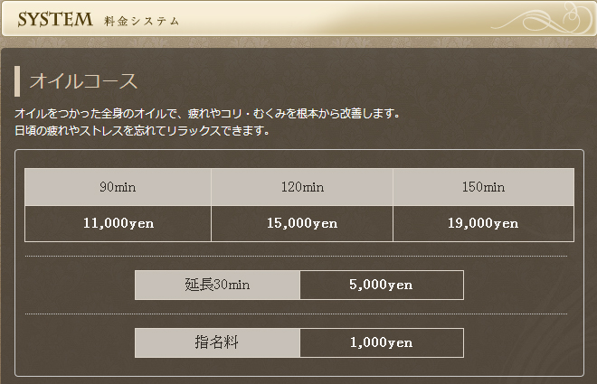Click the 15,000yen price cell
The image size is (597, 384).
point(302,223)
